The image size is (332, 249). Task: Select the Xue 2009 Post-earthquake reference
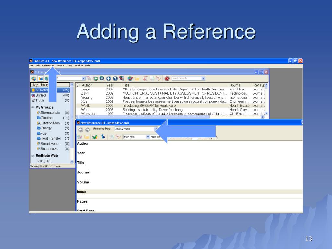click(x=171, y=101)
